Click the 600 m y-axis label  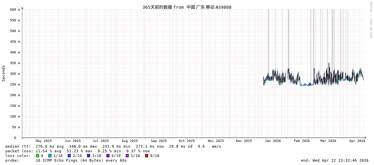[x=15, y=10]
